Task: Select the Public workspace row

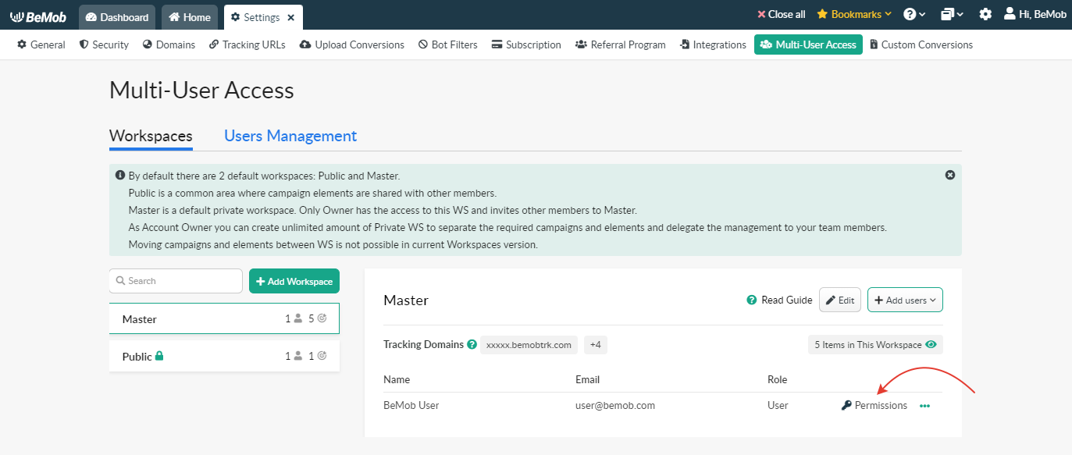Action: pyautogui.click(x=224, y=356)
